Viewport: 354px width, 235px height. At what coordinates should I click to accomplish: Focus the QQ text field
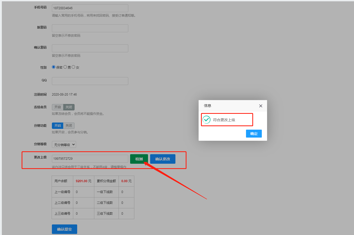tap(90, 81)
